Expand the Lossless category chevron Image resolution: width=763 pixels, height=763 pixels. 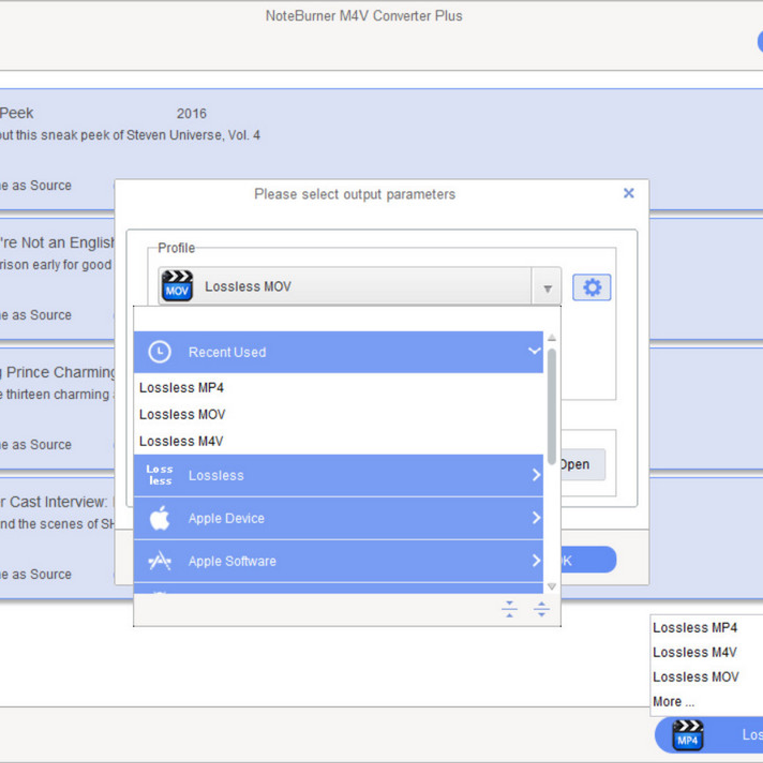(x=536, y=475)
